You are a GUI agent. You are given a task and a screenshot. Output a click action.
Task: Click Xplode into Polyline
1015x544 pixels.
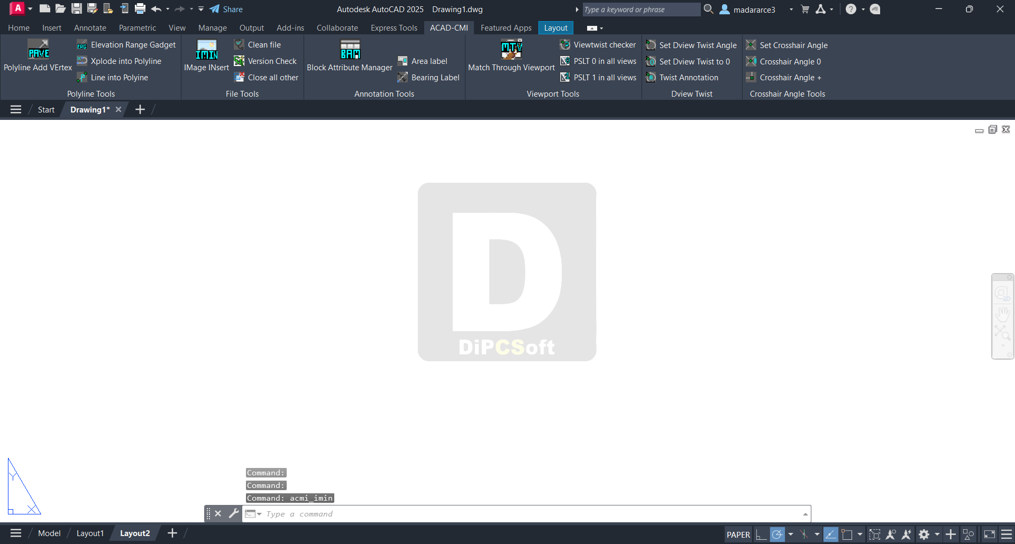119,61
